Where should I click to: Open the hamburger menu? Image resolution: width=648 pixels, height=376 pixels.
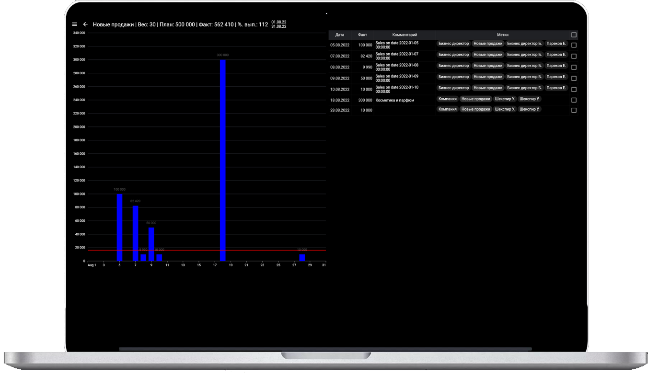(x=74, y=24)
